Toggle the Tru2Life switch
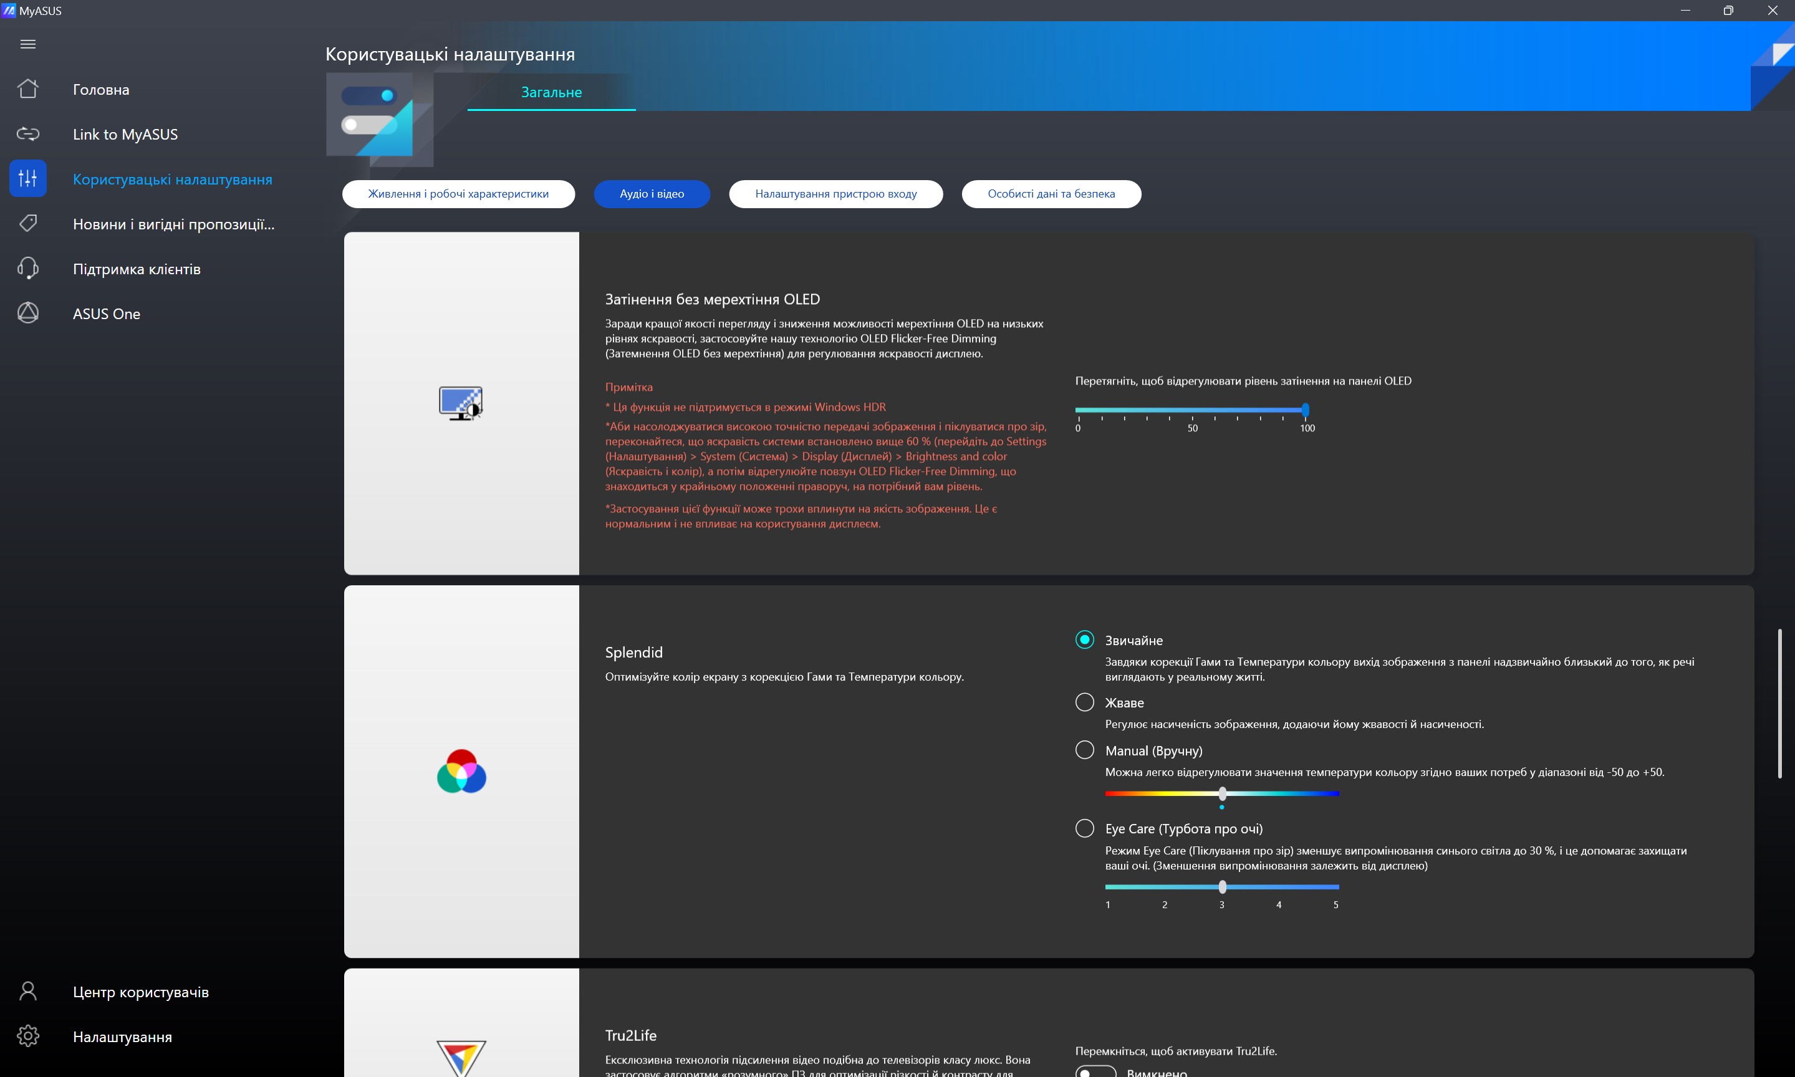The image size is (1795, 1077). point(1095,1071)
